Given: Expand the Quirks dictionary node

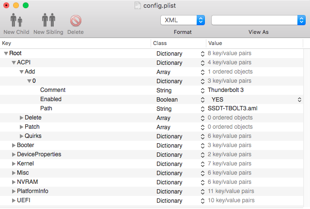Looking at the screenshot, I should pyautogui.click(x=21, y=136).
